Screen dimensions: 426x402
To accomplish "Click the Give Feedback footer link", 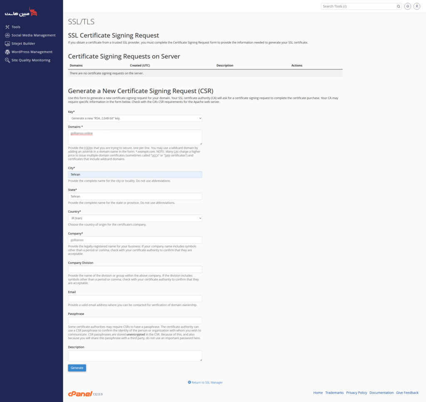I will 407,392.
